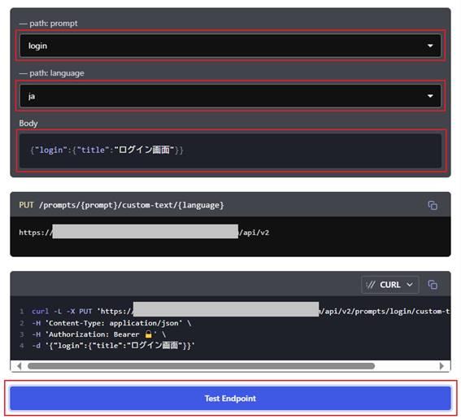Copy the PUT endpoint path

click(433, 205)
